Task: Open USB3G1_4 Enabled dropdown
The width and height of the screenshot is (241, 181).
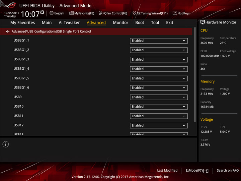Action: [159, 69]
